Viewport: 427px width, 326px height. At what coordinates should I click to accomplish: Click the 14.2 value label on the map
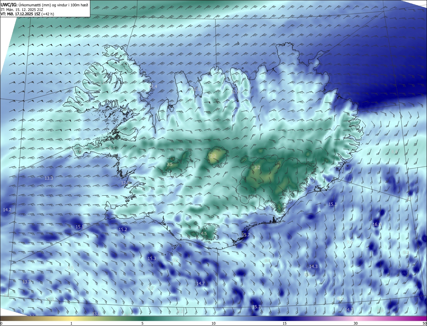(7, 210)
